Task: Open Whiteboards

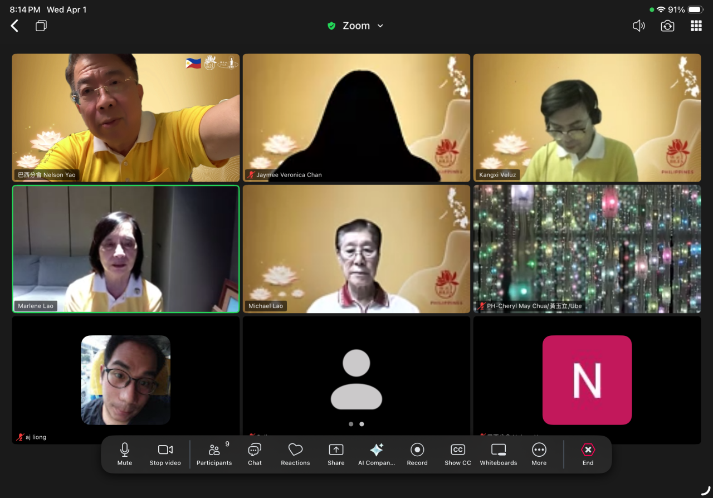Action: click(x=499, y=454)
